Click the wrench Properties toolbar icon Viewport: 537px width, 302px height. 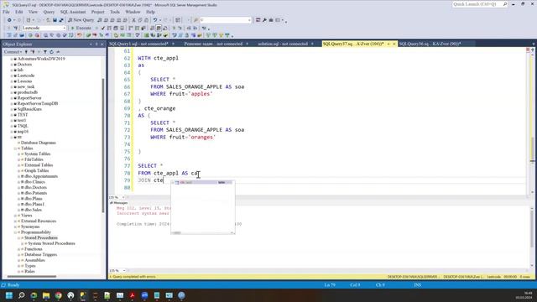264,20
